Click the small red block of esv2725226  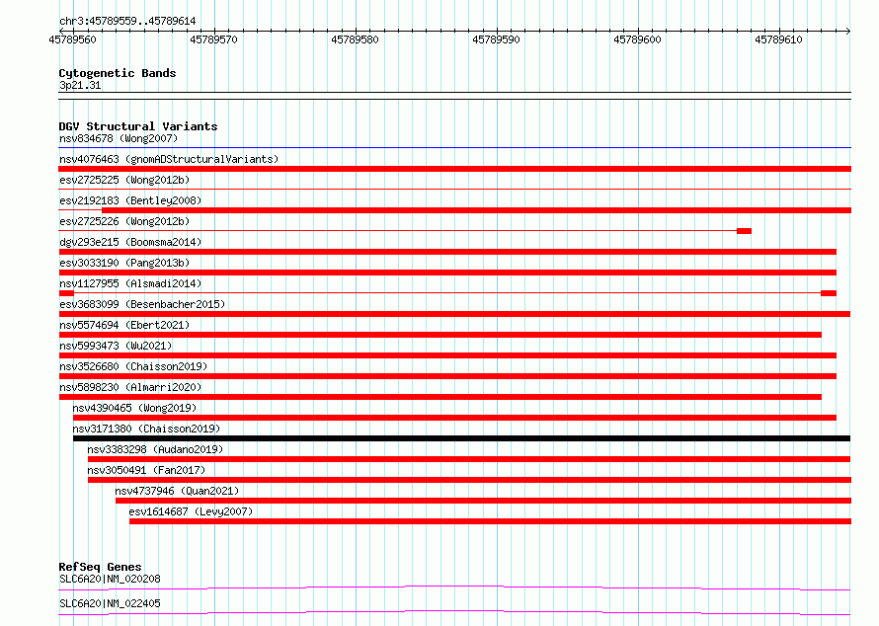point(744,231)
